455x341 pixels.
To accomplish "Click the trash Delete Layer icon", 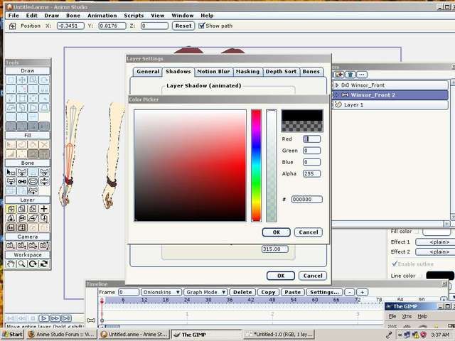I will point(350,75).
